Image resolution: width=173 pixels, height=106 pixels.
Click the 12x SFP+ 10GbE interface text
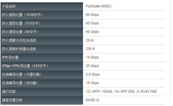99,92
